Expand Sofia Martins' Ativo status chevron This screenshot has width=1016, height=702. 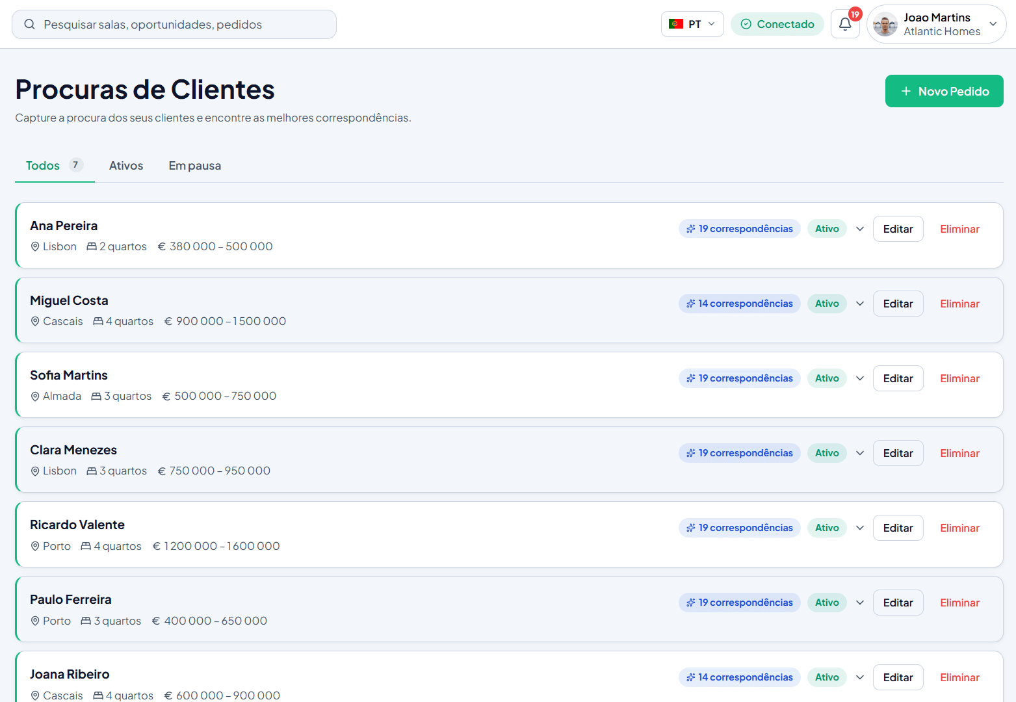(x=860, y=378)
